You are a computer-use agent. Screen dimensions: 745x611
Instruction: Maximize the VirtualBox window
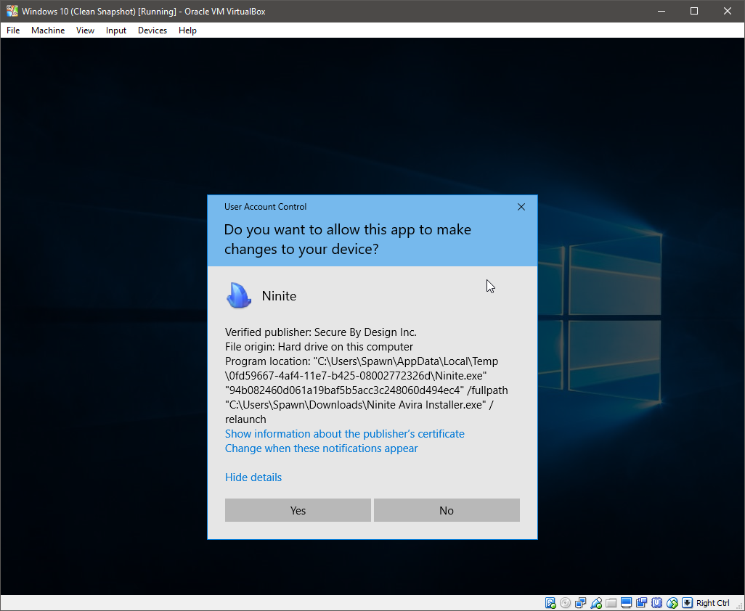click(694, 11)
